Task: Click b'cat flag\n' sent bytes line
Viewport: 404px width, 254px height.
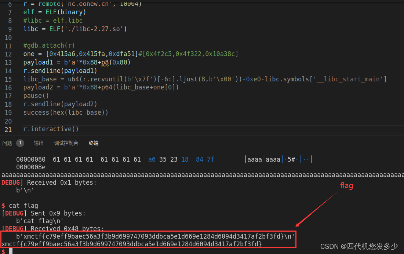Action: (x=40, y=221)
